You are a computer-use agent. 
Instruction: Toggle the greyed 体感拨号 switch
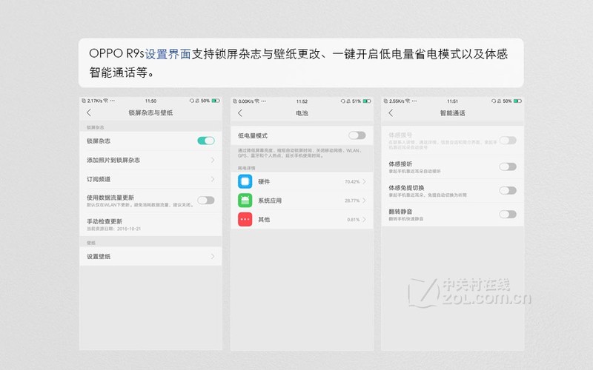coord(508,141)
